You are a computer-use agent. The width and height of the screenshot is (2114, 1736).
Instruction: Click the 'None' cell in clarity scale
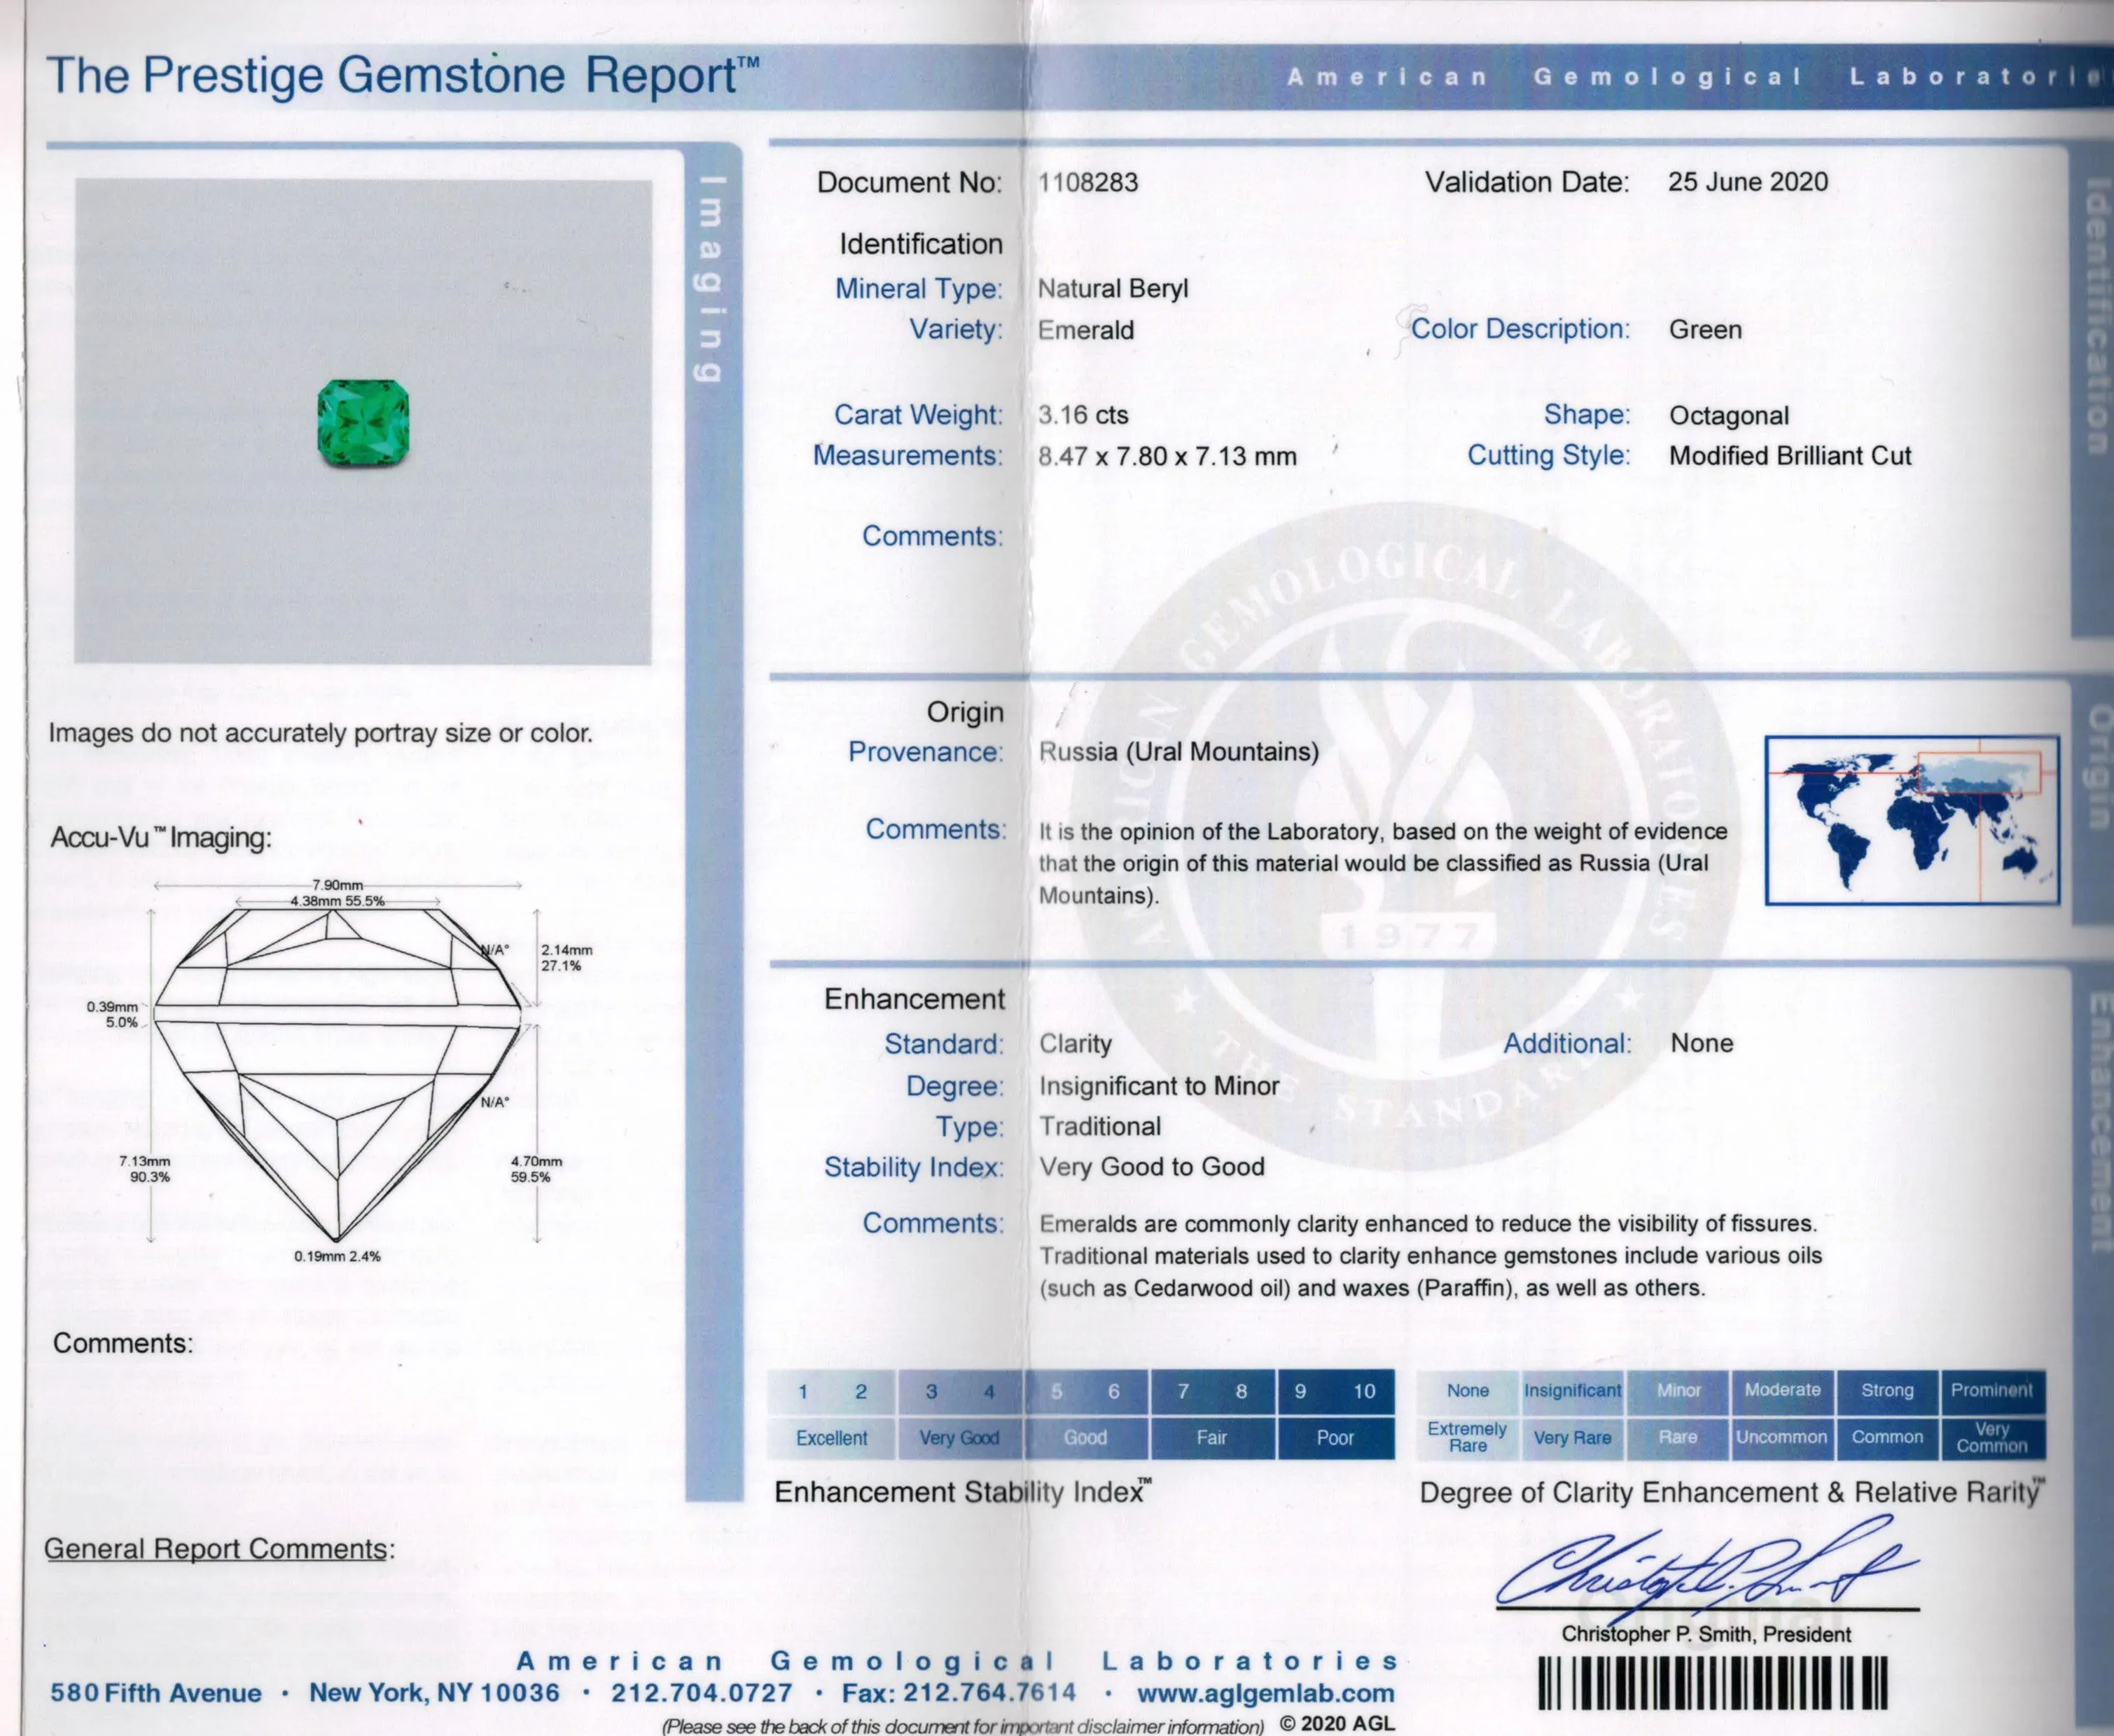point(1467,1391)
